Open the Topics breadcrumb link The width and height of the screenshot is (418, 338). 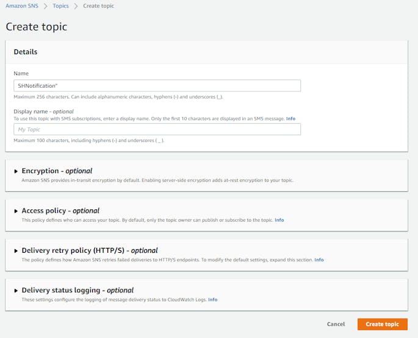point(61,6)
